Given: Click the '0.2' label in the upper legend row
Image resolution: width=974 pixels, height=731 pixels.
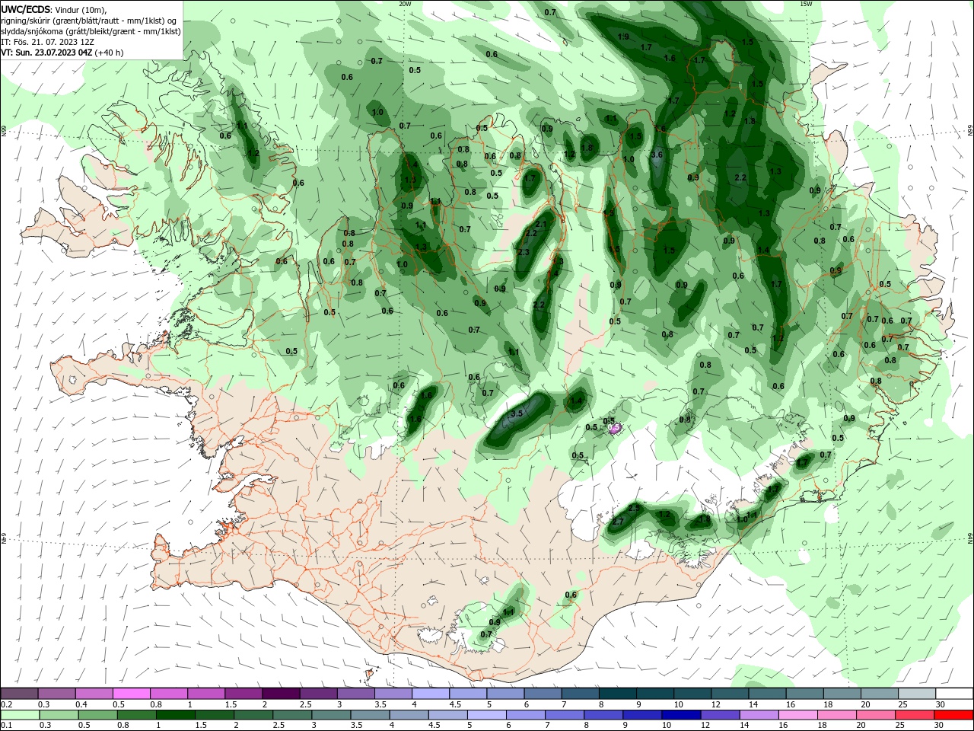Looking at the screenshot, I should click(x=7, y=704).
